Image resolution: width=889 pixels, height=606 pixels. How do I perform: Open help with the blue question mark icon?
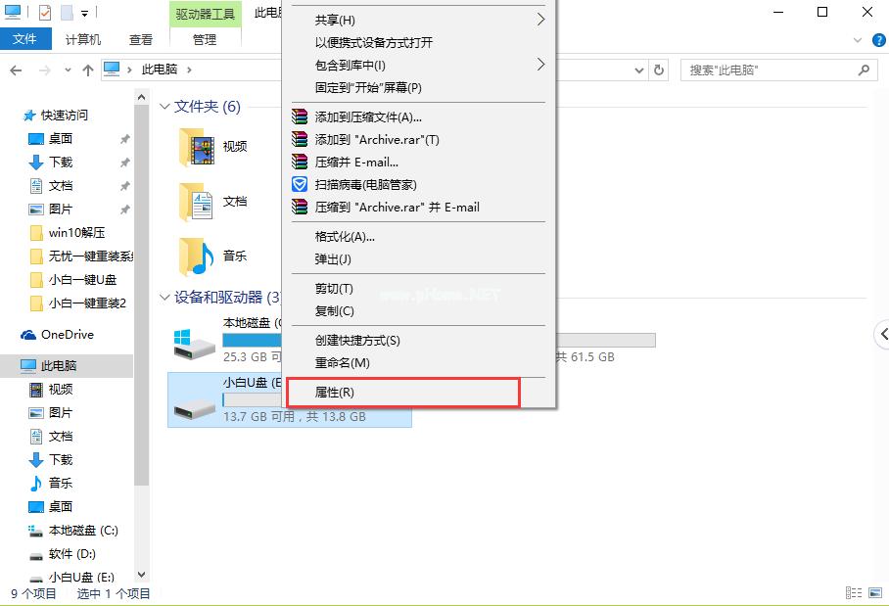point(877,40)
